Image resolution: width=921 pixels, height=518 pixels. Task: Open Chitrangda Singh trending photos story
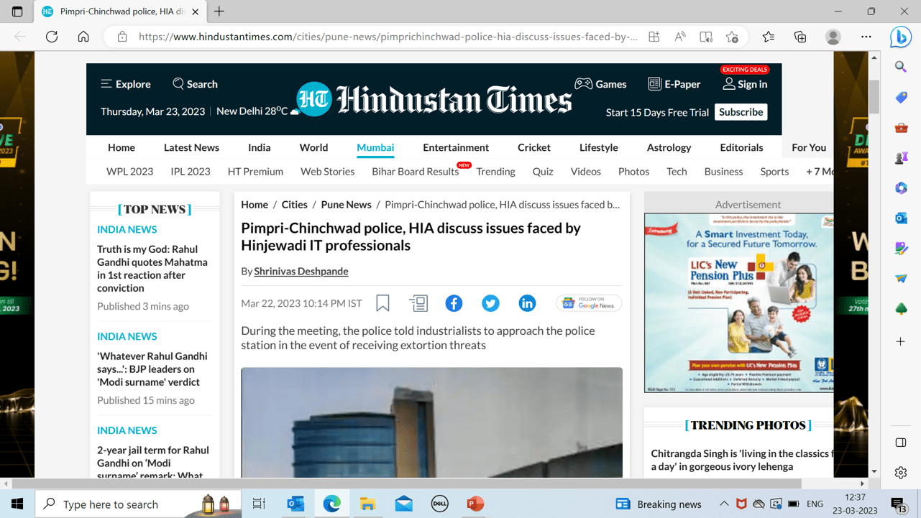click(x=742, y=460)
